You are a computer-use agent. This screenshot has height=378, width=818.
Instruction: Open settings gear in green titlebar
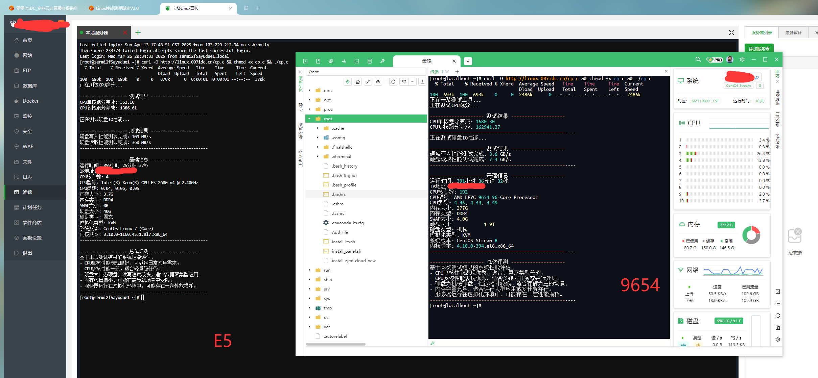[742, 59]
